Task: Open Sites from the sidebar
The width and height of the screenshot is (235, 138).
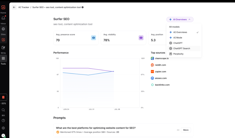Action: click(3, 29)
